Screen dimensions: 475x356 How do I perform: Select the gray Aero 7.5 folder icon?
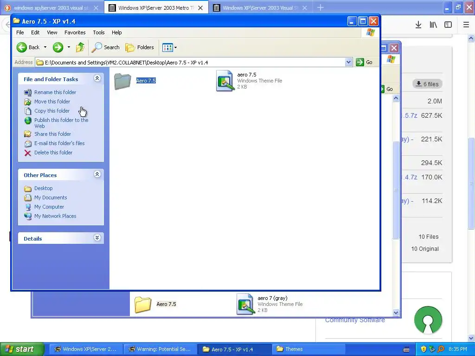[122, 81]
